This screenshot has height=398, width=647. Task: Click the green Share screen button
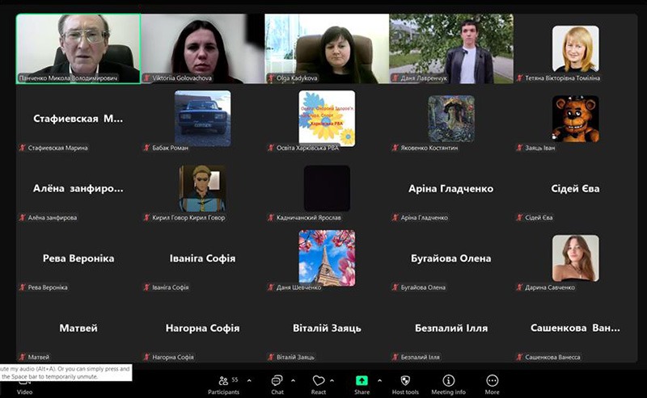click(x=362, y=381)
